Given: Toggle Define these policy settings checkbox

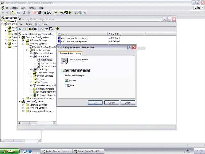Looking at the screenshot, I should (x=62, y=71).
